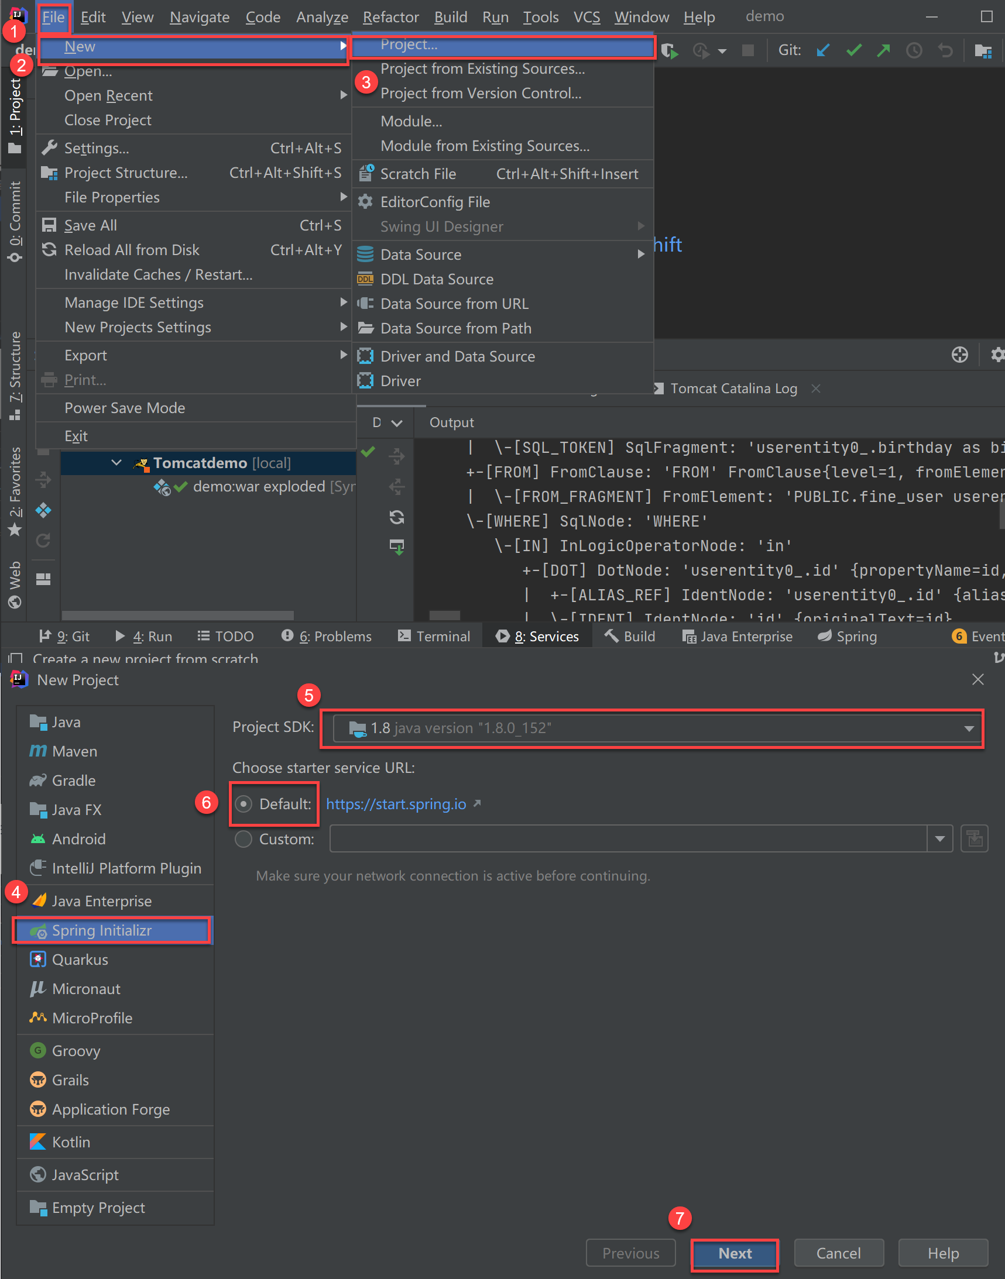The width and height of the screenshot is (1005, 1279).
Task: Close the Tomcat Catalina Log tab
Action: coord(815,388)
